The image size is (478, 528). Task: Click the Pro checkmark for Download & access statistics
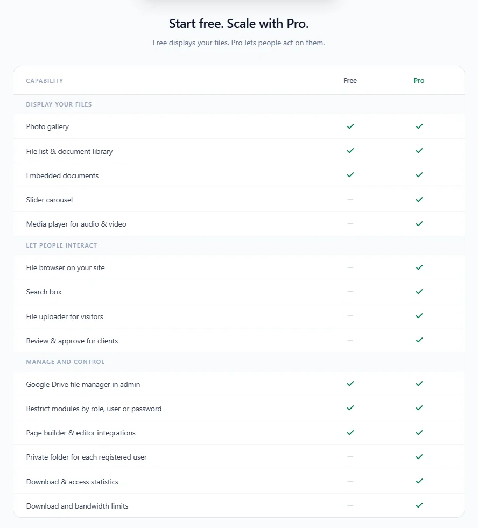pyautogui.click(x=419, y=481)
